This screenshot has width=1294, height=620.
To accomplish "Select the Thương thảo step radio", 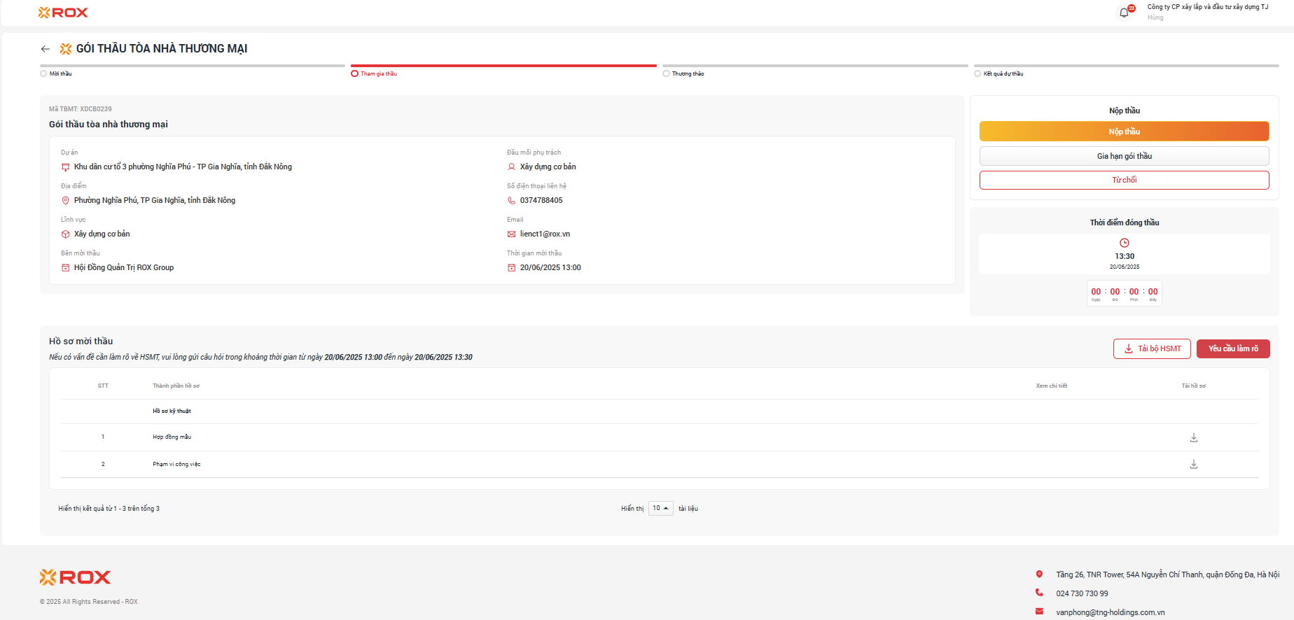I will (x=666, y=73).
